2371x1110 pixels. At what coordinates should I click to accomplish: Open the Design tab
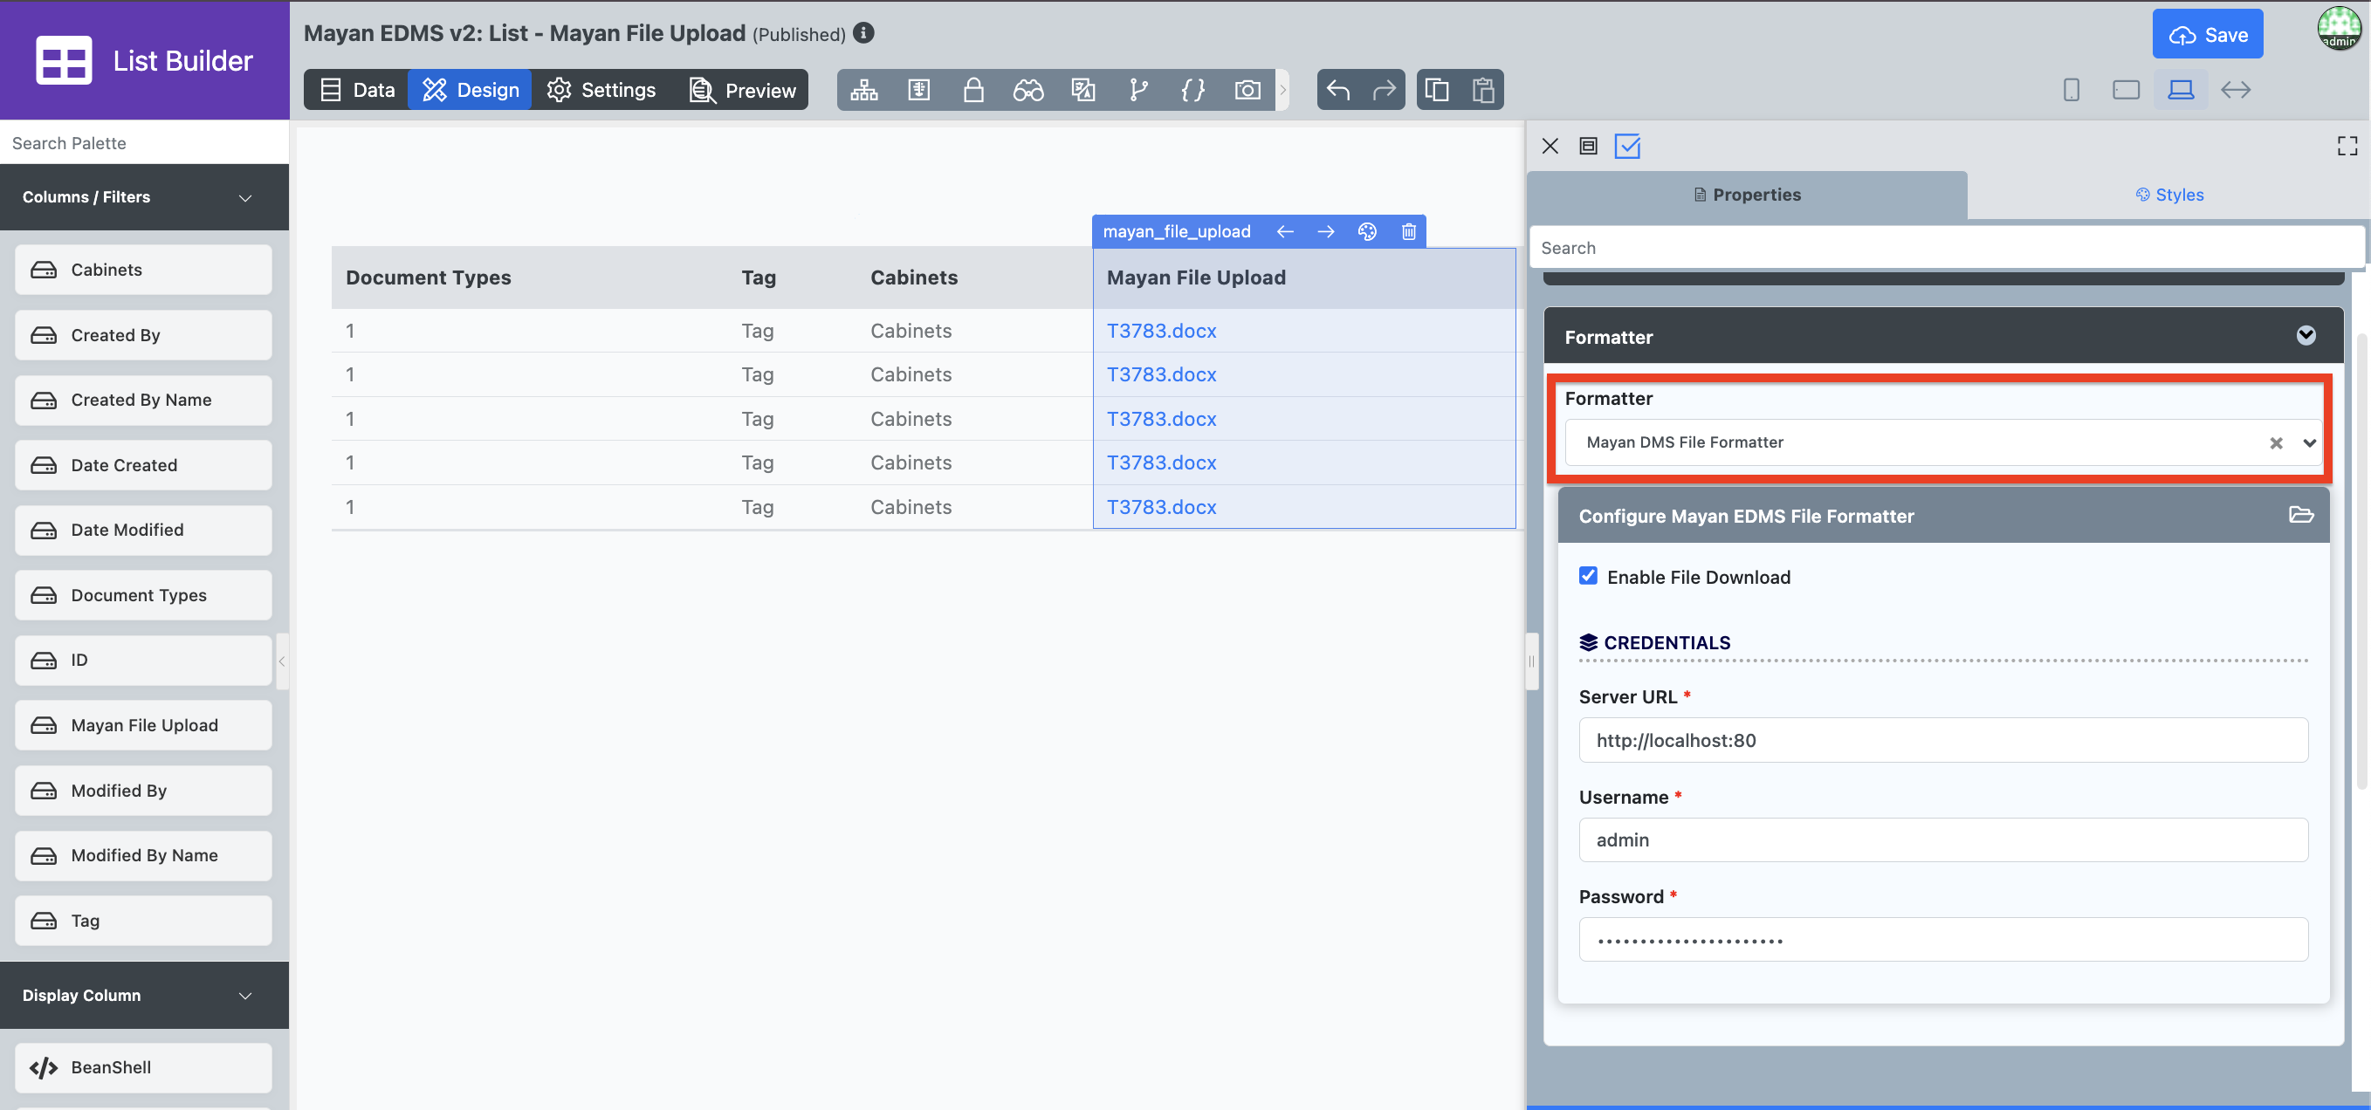(471, 90)
